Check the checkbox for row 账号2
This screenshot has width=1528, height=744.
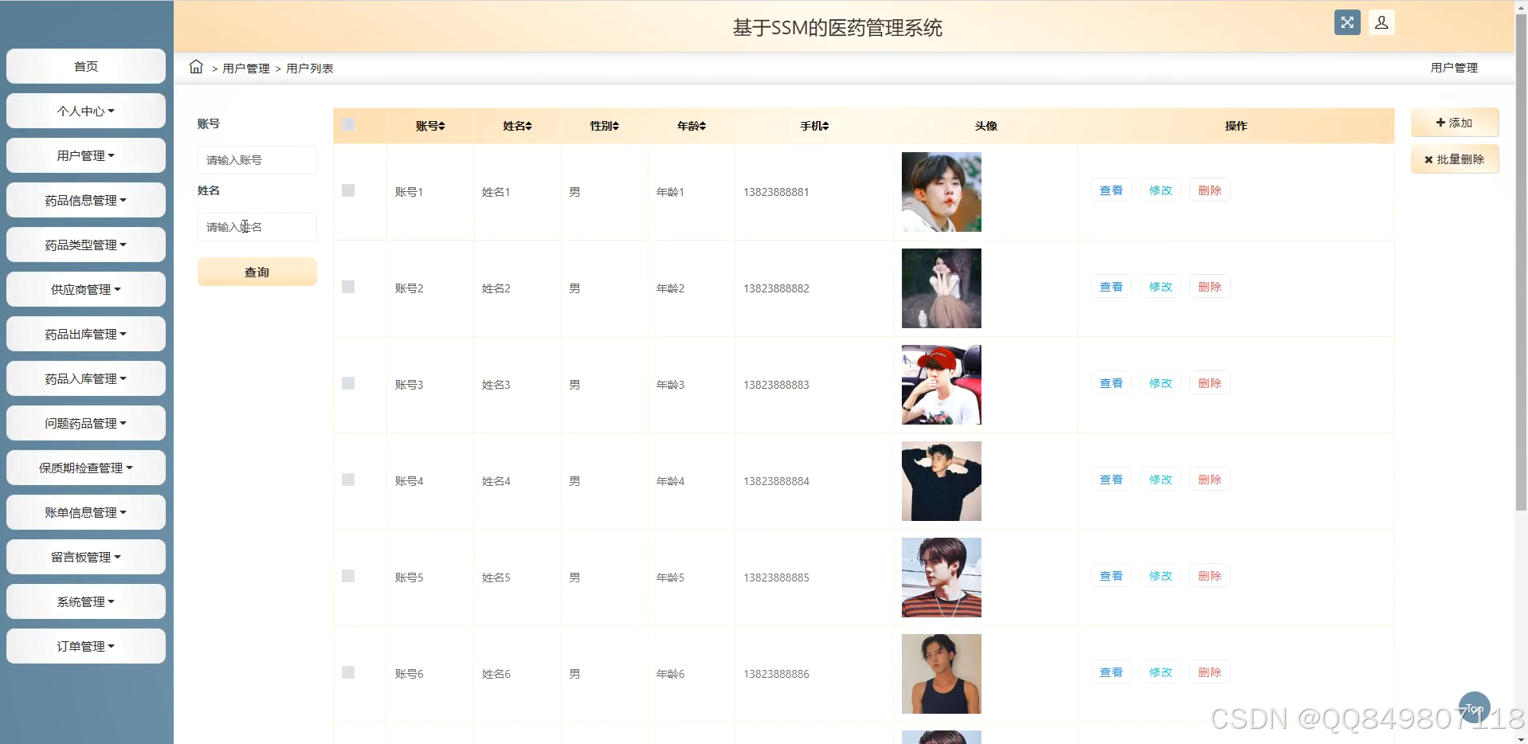(x=348, y=287)
